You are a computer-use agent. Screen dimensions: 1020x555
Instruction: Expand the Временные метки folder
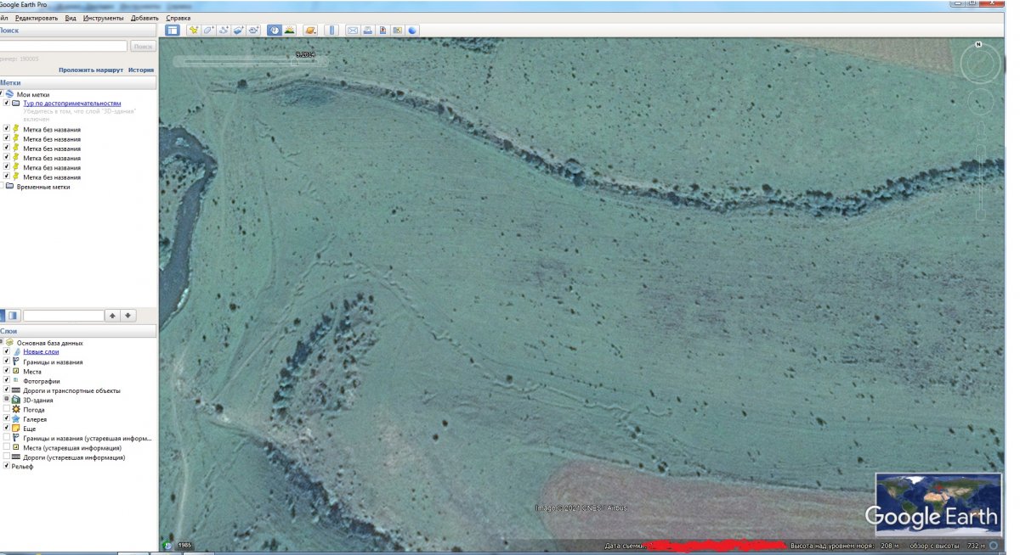2,187
